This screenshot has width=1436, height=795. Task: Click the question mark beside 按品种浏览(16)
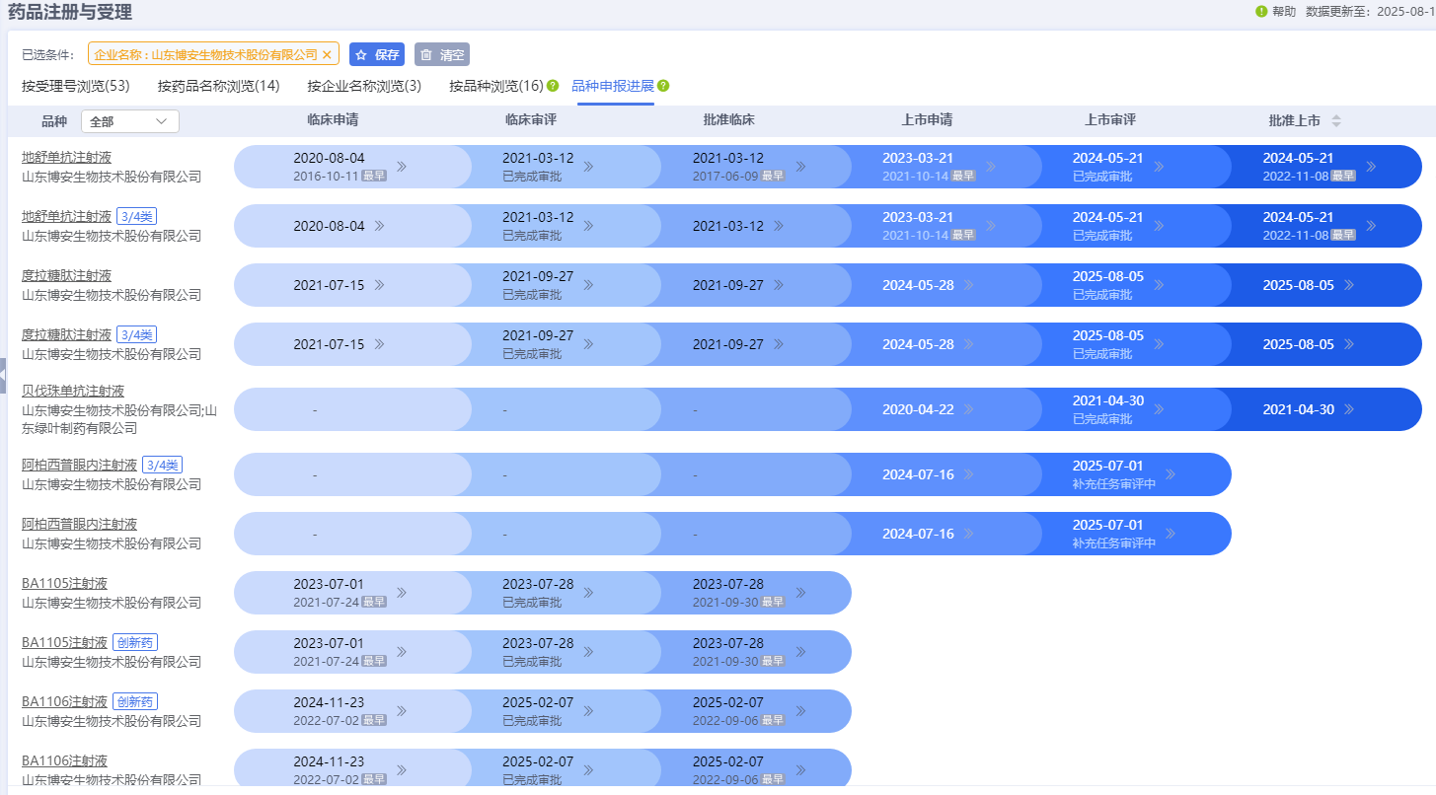click(x=553, y=86)
